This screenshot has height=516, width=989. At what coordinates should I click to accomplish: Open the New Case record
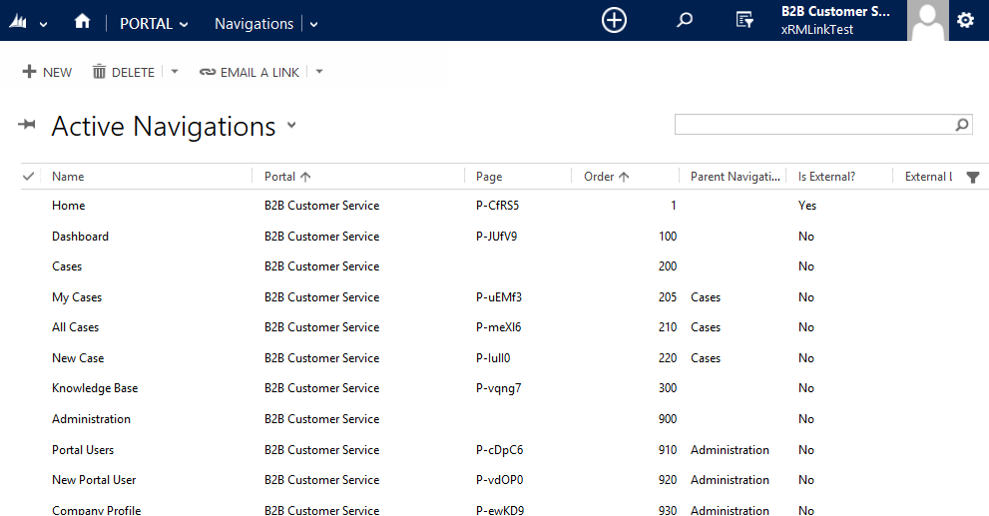(78, 357)
